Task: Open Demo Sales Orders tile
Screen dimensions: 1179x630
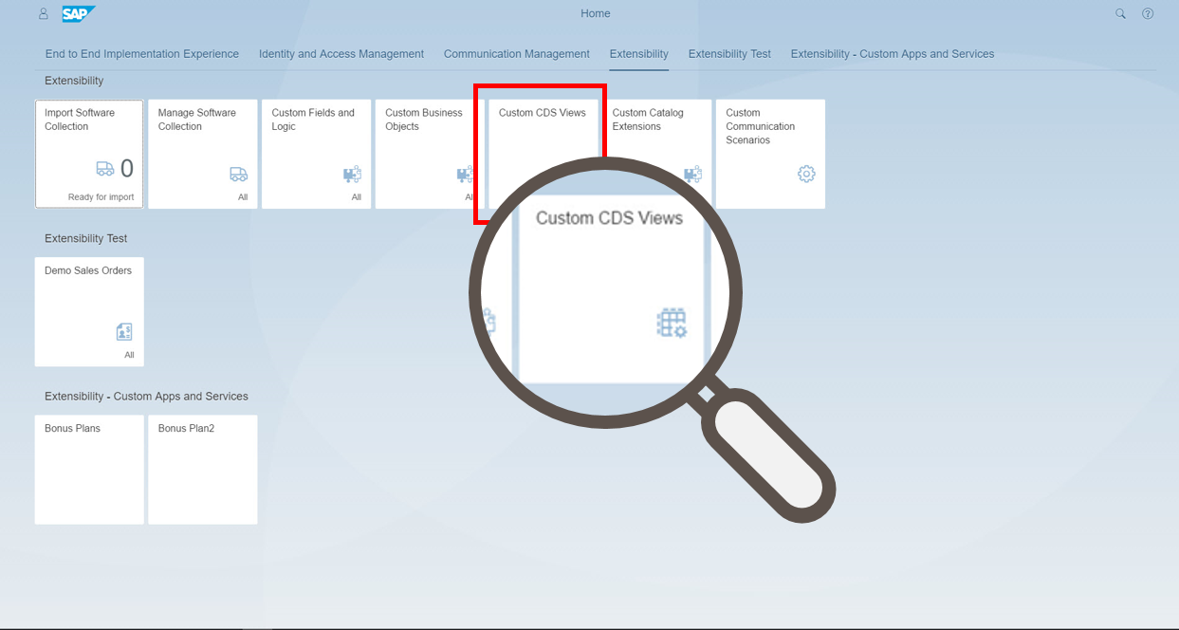Action: (89, 312)
